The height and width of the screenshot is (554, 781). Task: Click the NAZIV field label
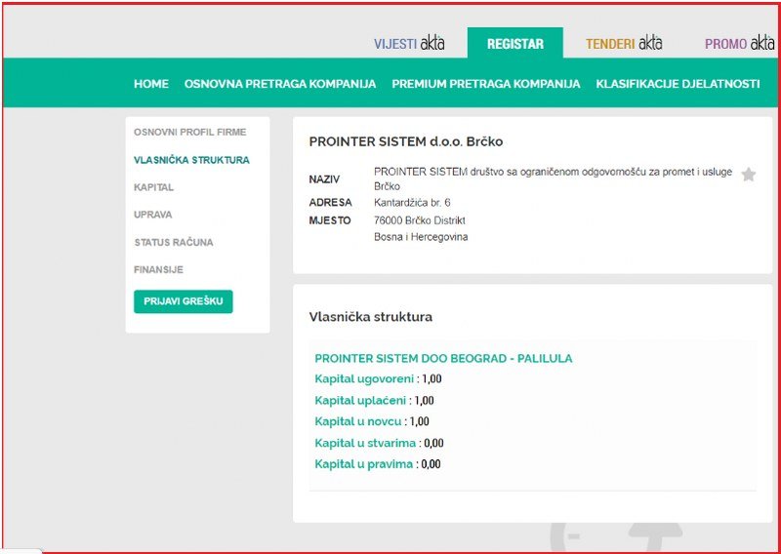coord(324,179)
